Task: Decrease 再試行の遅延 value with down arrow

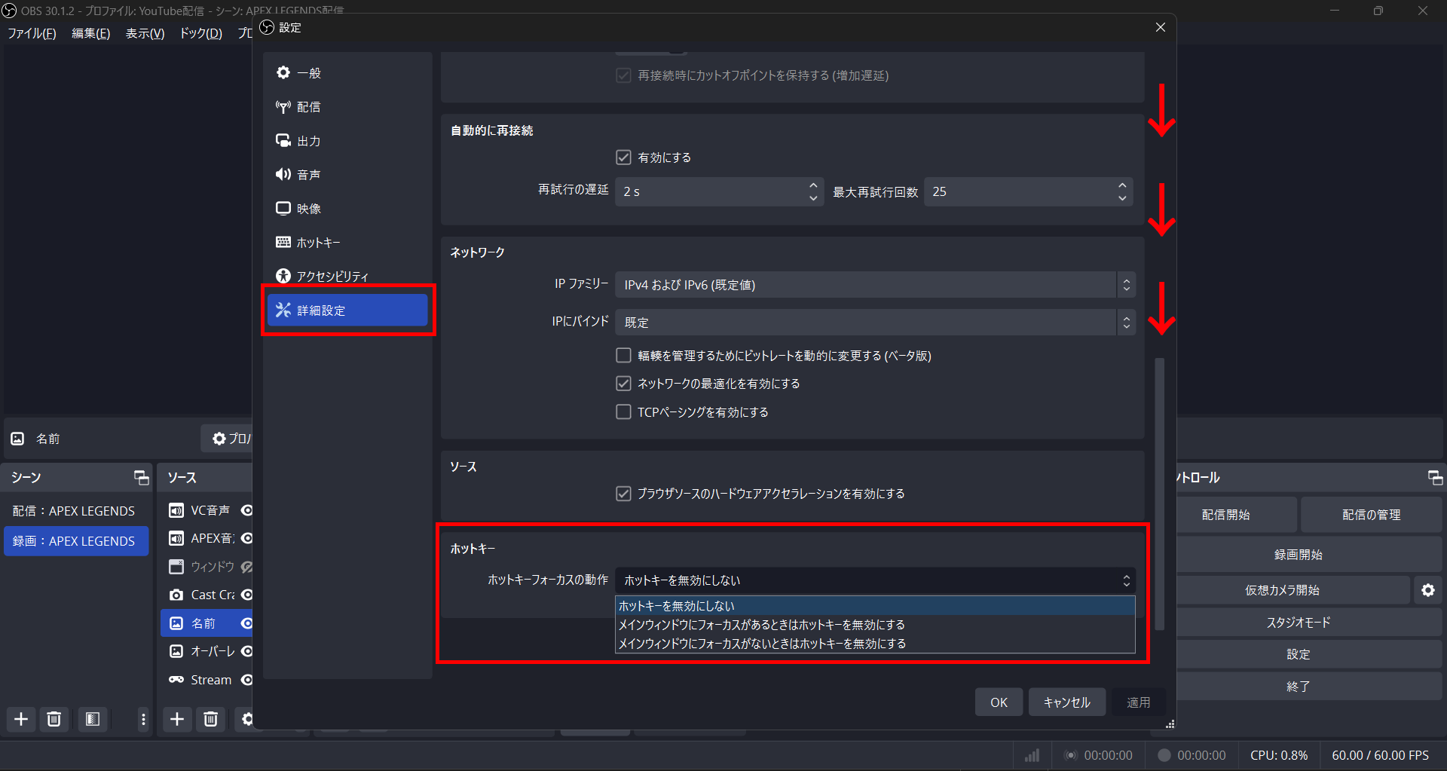Action: click(x=812, y=198)
